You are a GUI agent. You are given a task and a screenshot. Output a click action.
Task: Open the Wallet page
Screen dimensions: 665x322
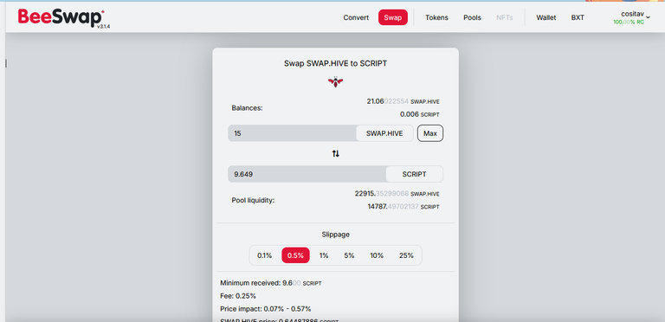click(546, 17)
